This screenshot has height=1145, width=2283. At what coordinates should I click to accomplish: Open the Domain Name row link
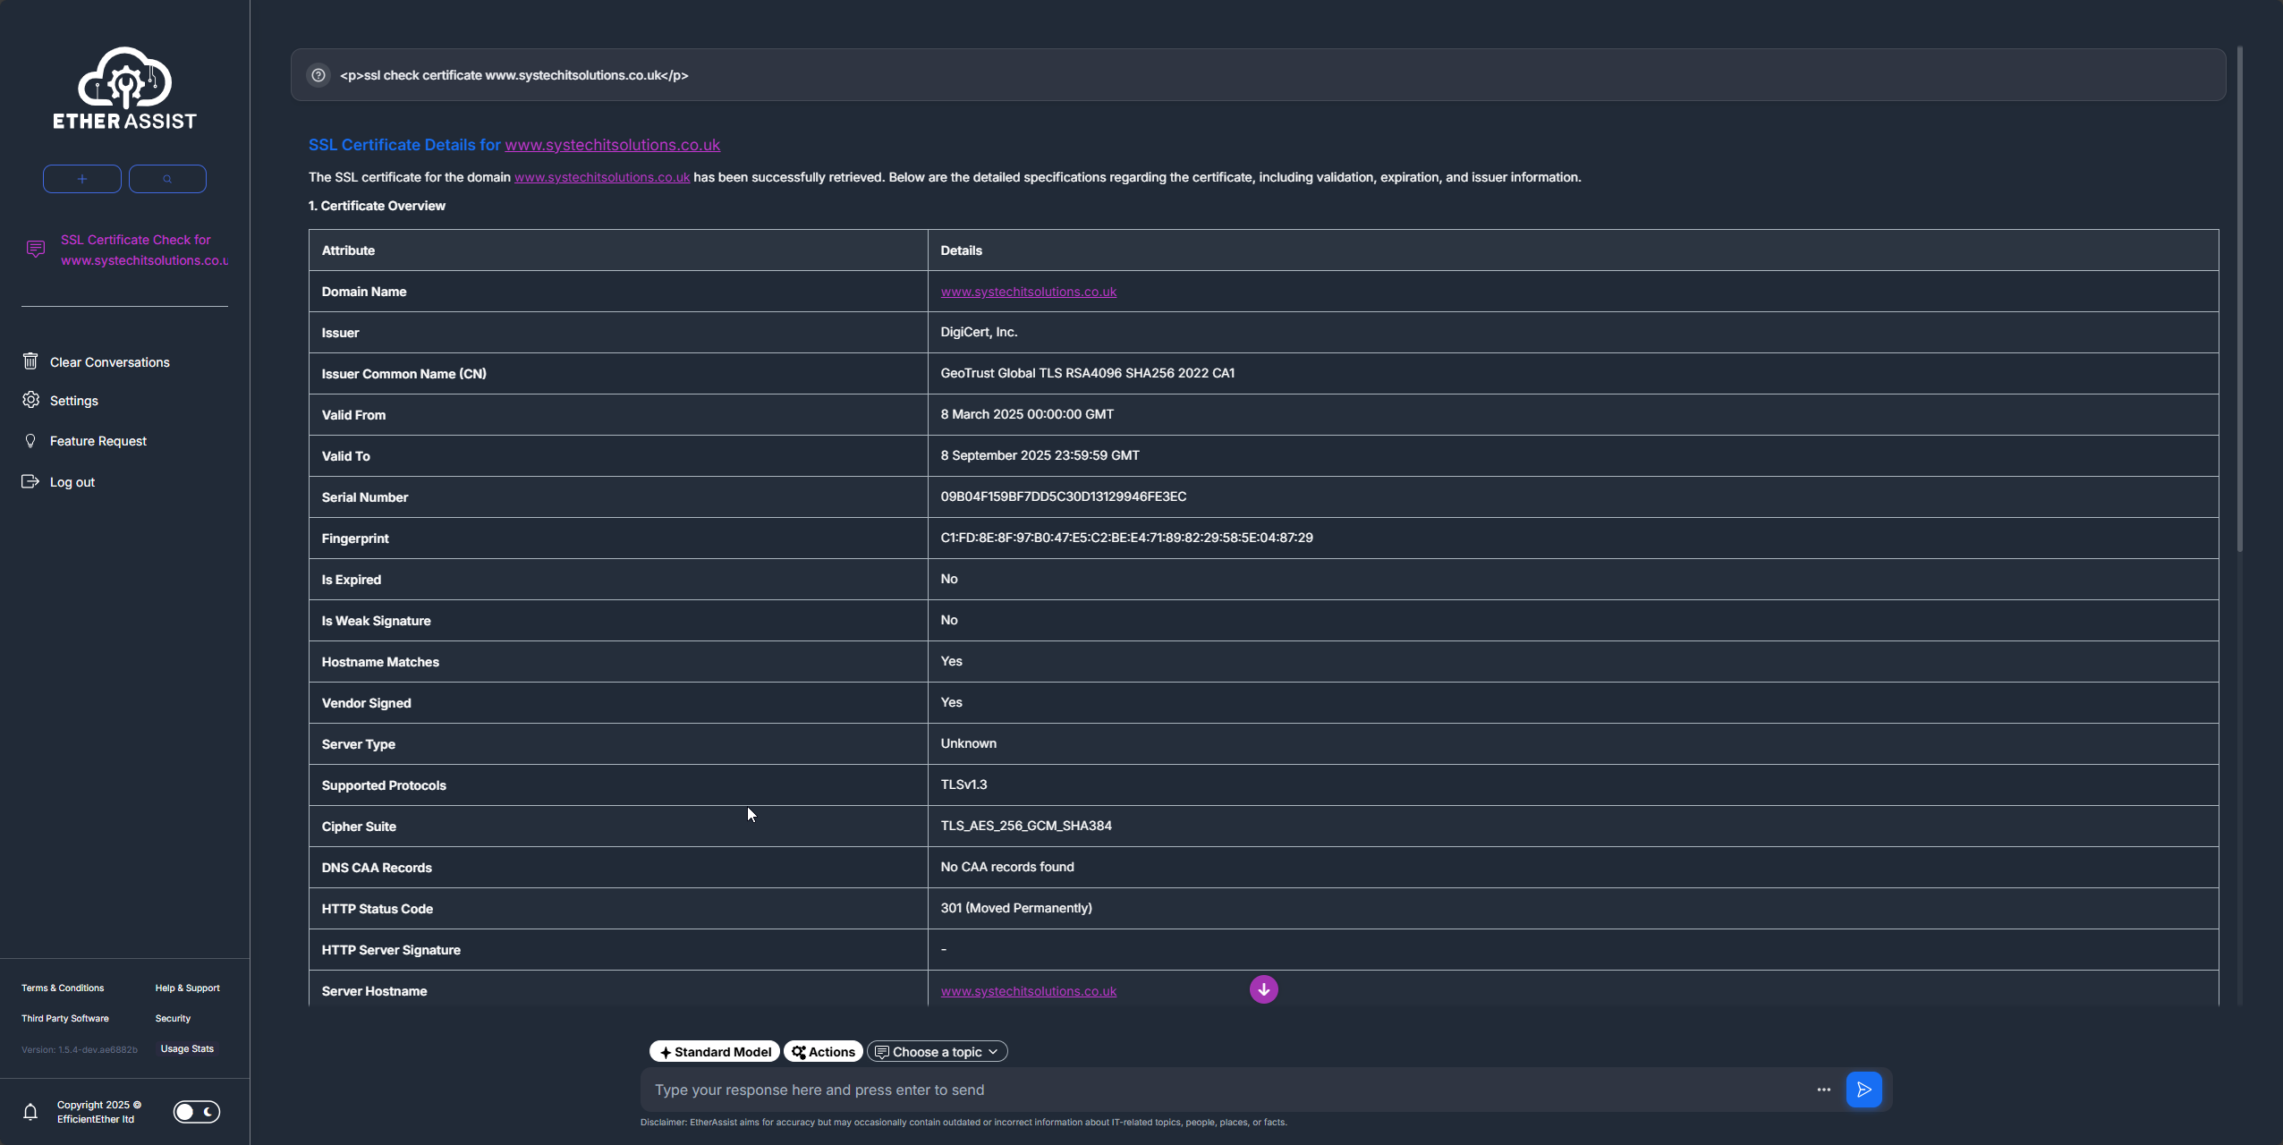1029,292
